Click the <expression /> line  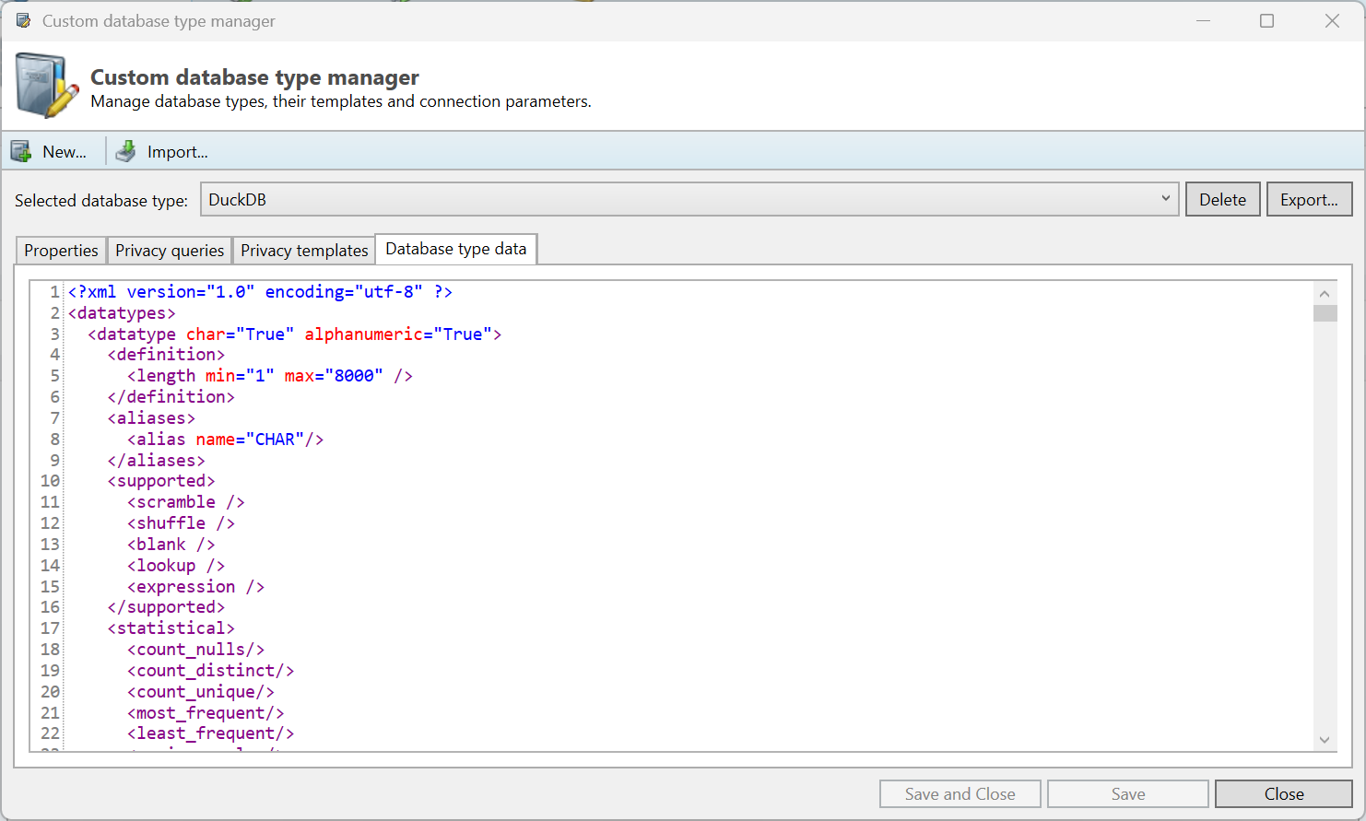click(x=196, y=587)
